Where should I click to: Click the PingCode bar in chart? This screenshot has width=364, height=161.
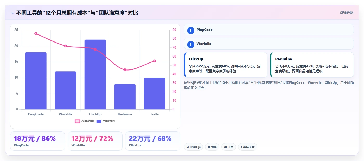click(36, 81)
